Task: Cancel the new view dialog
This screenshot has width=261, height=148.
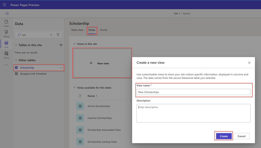Action: click(x=241, y=136)
